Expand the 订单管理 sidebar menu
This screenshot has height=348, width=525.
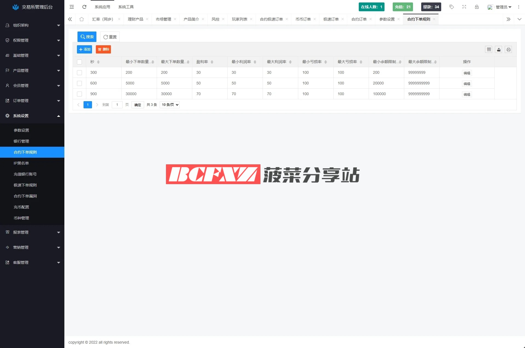(32, 101)
